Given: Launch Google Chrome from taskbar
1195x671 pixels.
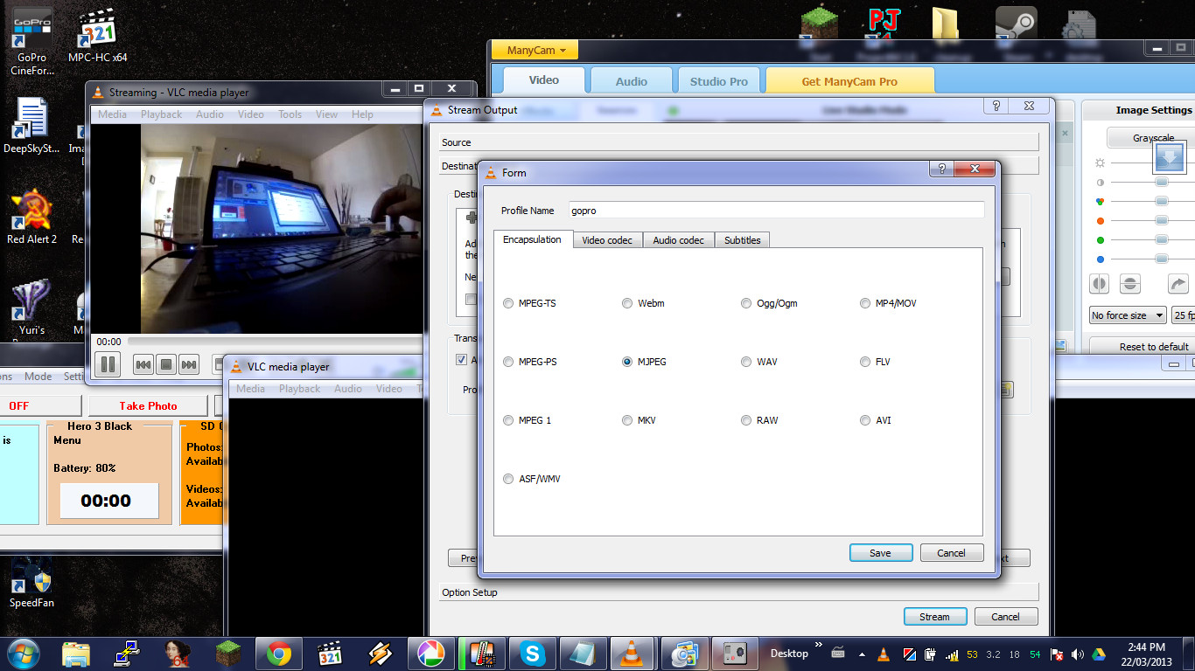Looking at the screenshot, I should click(279, 654).
